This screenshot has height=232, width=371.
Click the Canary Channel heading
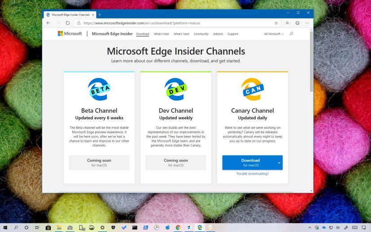(x=253, y=110)
